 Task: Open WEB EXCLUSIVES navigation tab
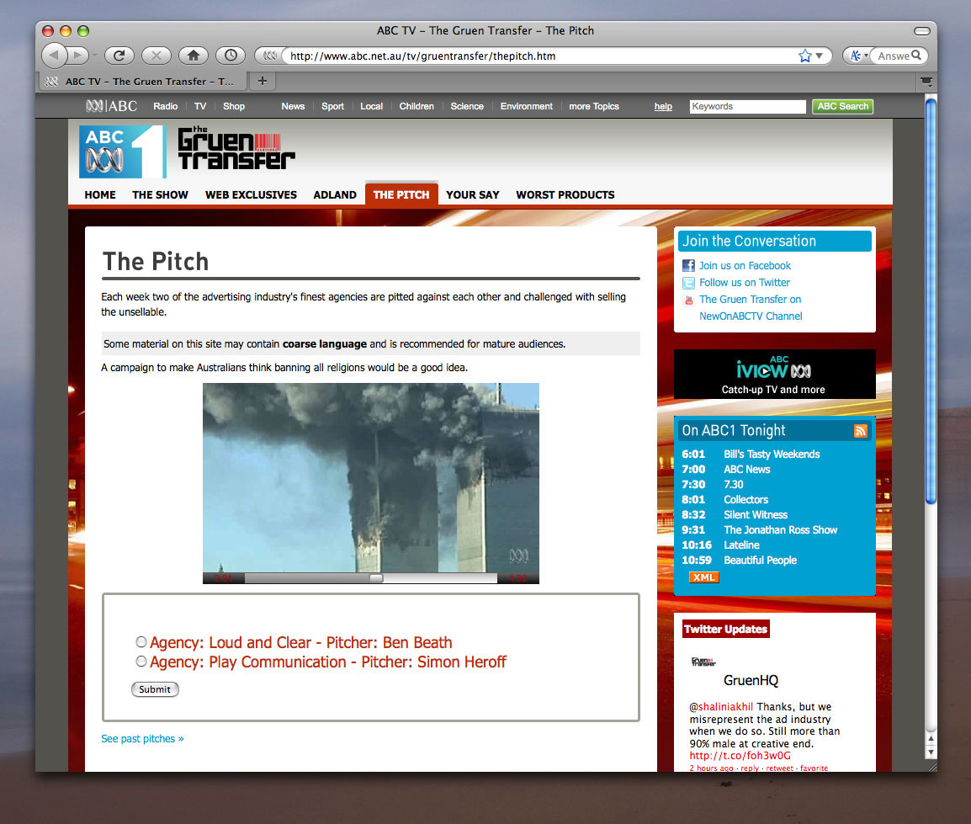coord(251,194)
